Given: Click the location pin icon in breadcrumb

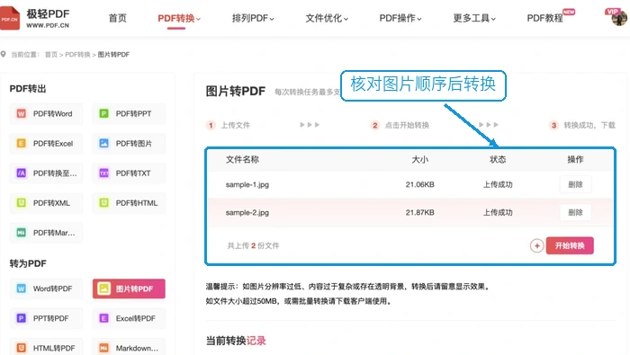Looking at the screenshot, I should point(4,54).
